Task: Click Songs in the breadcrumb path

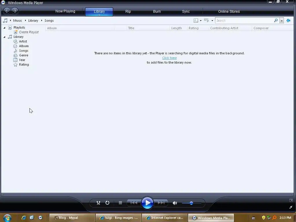Action: pyautogui.click(x=49, y=21)
